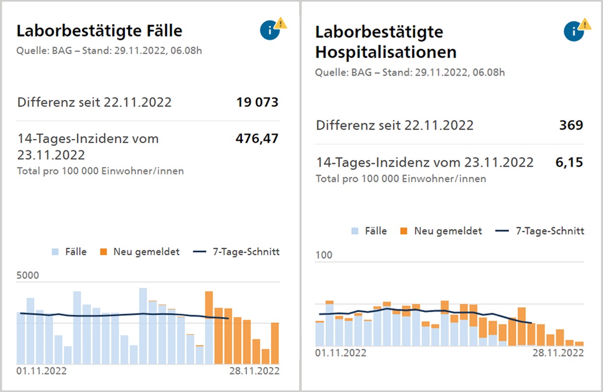Click warning triangle on Hospitalisationen card
This screenshot has height=392, width=603.
585,24
